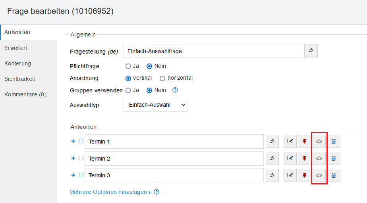Click the red pin icon for Termin 3

click(305, 175)
